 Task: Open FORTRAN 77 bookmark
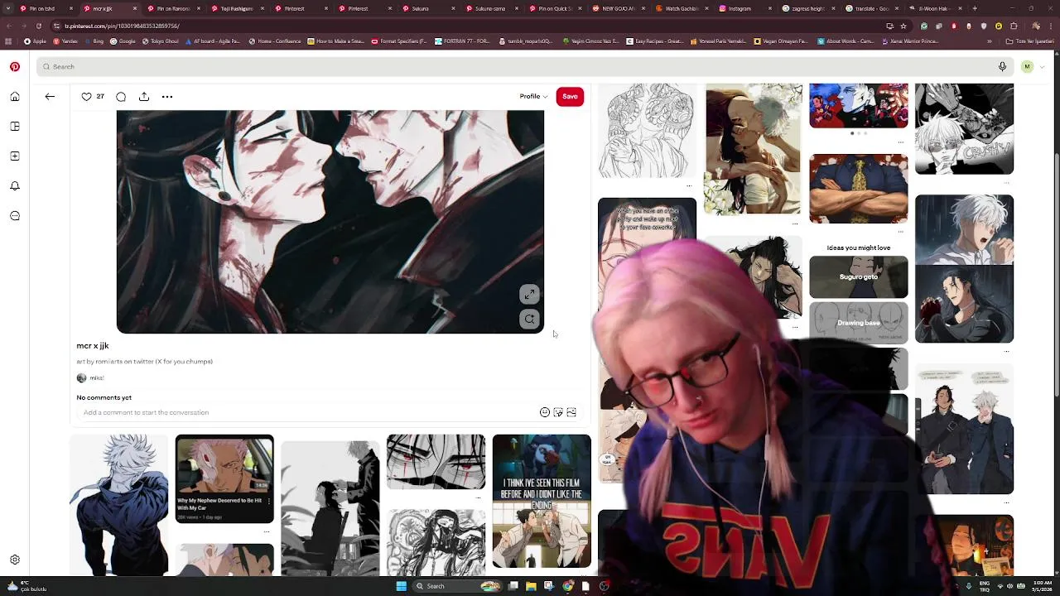pyautogui.click(x=461, y=41)
